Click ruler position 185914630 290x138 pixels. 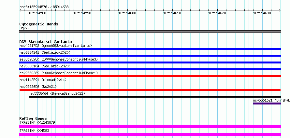coord(262,13)
